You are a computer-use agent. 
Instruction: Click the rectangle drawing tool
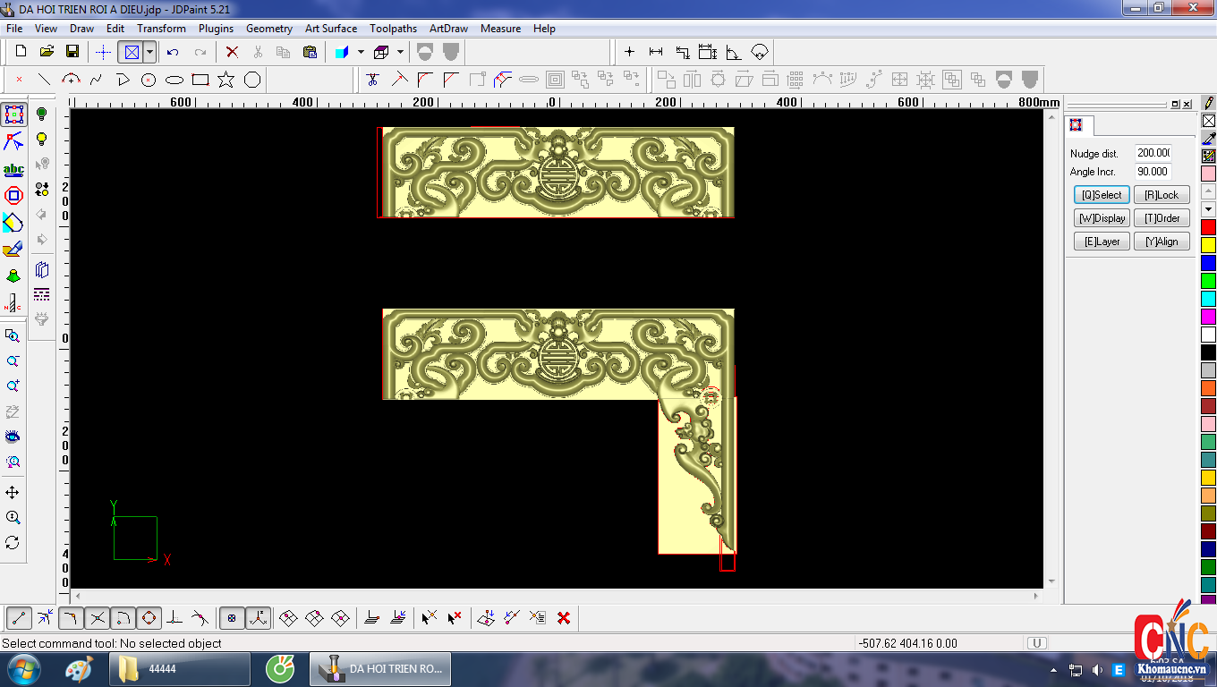(200, 80)
